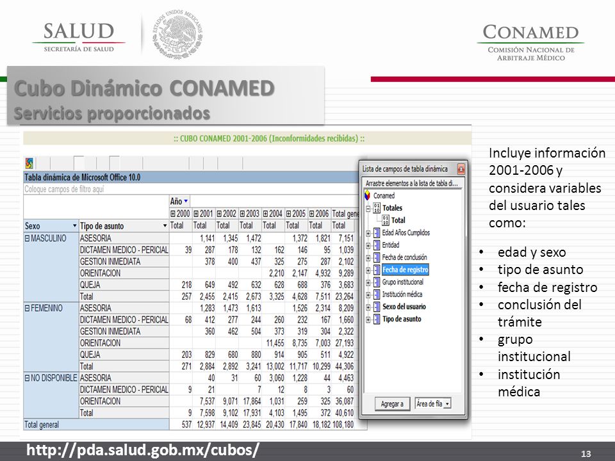Select Sexo del usuario field

(x=404, y=307)
